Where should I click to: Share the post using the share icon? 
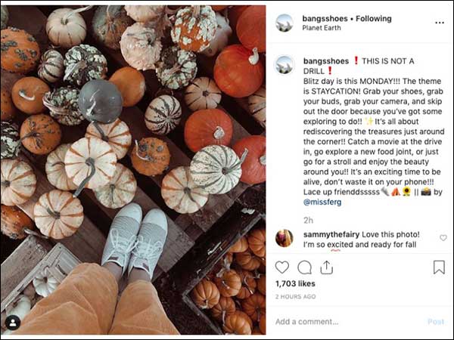(x=325, y=267)
